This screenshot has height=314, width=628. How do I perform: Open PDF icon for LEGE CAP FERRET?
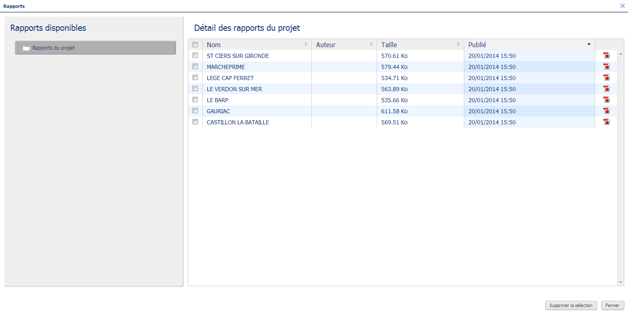click(606, 78)
